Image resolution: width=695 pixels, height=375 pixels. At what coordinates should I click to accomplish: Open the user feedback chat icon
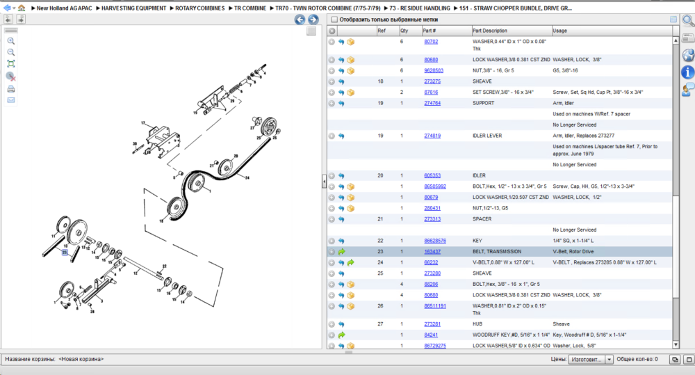[x=688, y=90]
